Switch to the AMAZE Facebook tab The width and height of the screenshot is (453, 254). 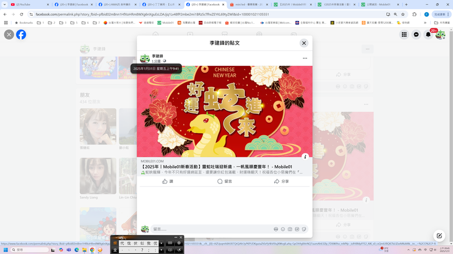pos(117,5)
